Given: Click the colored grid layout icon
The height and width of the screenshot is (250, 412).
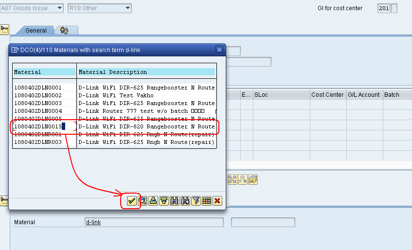Looking at the screenshot, I should (206, 201).
